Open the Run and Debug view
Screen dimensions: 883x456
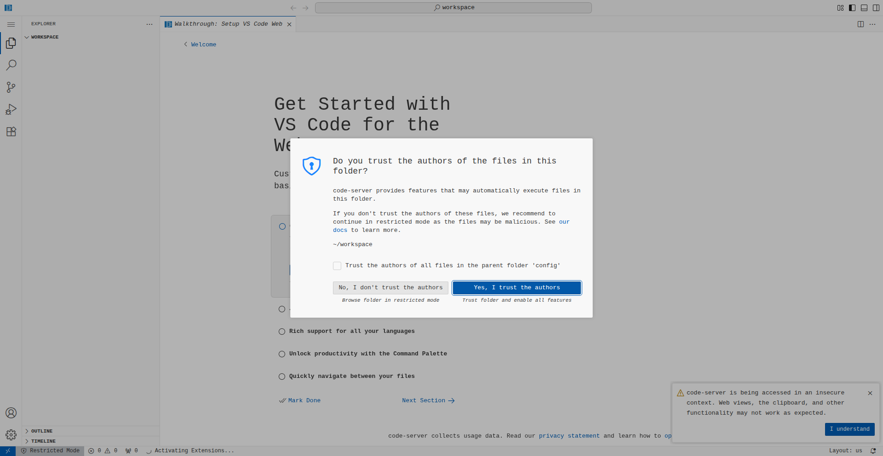(11, 109)
